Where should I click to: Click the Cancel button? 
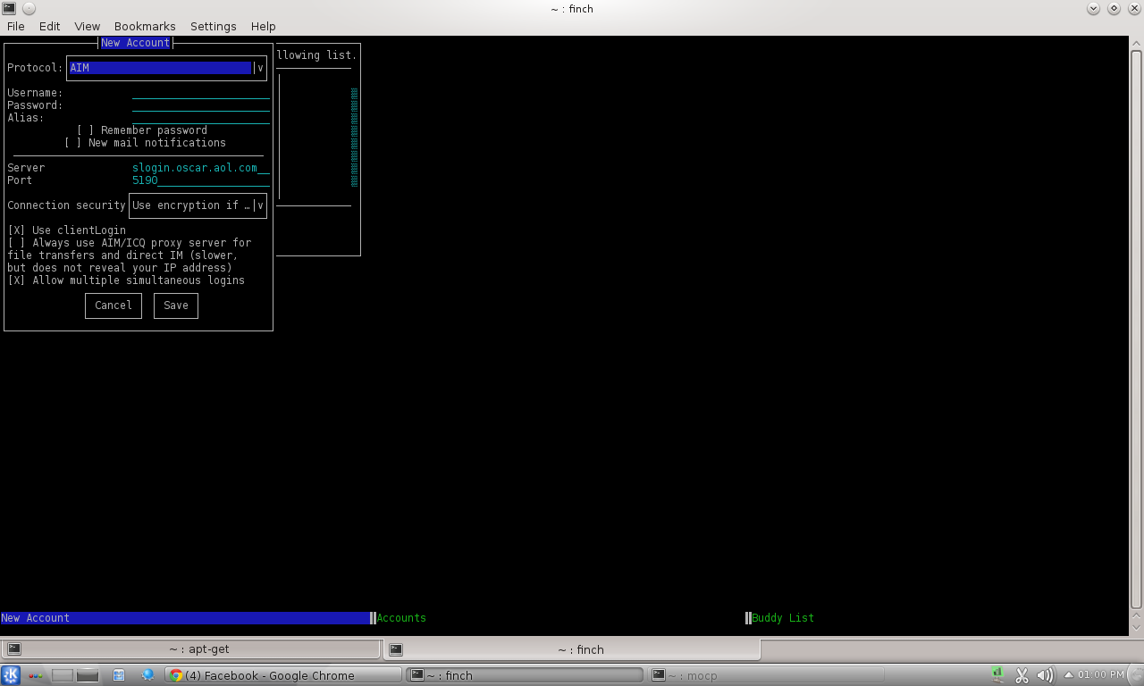pos(113,305)
